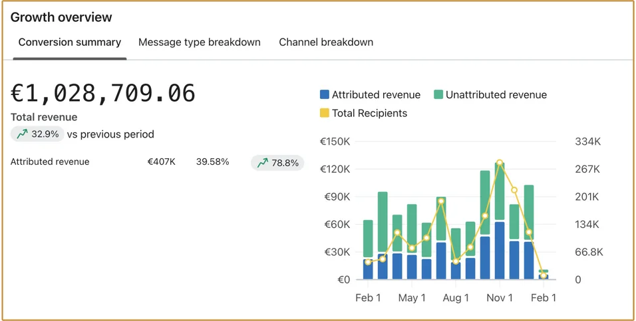Click the Growth overview heading
This screenshot has height=321, width=636.
(x=61, y=17)
